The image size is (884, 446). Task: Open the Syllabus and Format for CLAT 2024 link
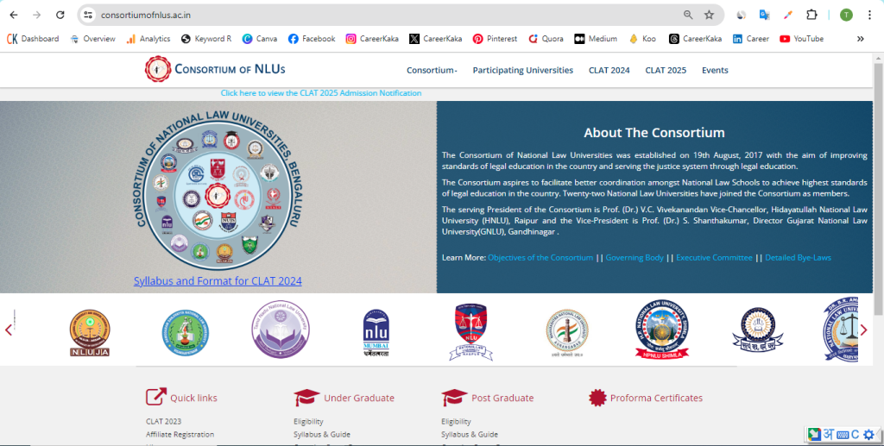click(x=218, y=281)
